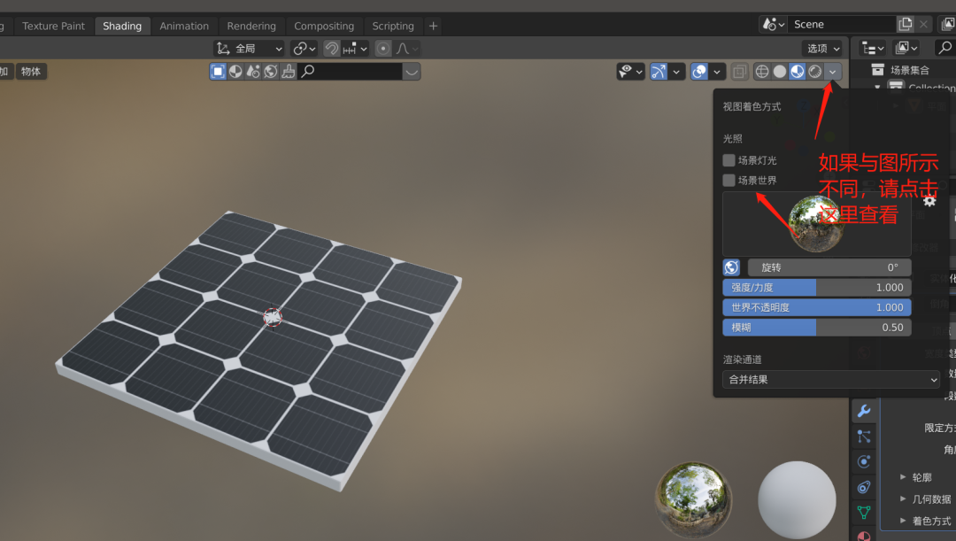Switch to the Texture Paint workspace tab
This screenshot has width=956, height=541.
54,27
